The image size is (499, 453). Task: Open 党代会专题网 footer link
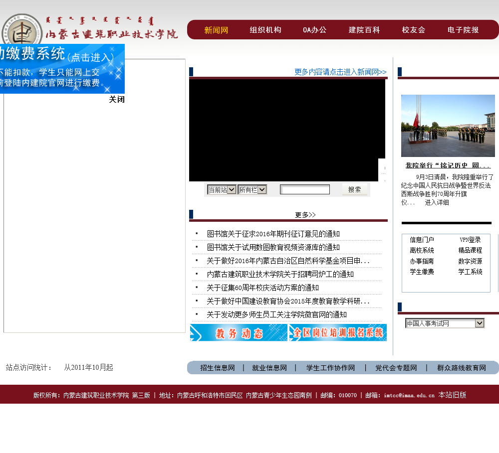396,368
